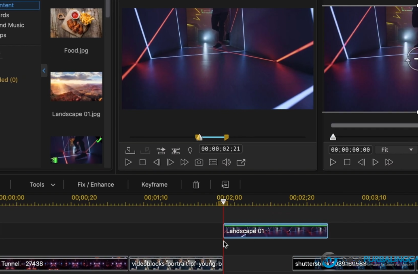This screenshot has width=418, height=274.
Task: Stop playback in the right preview
Action: pyautogui.click(x=347, y=162)
